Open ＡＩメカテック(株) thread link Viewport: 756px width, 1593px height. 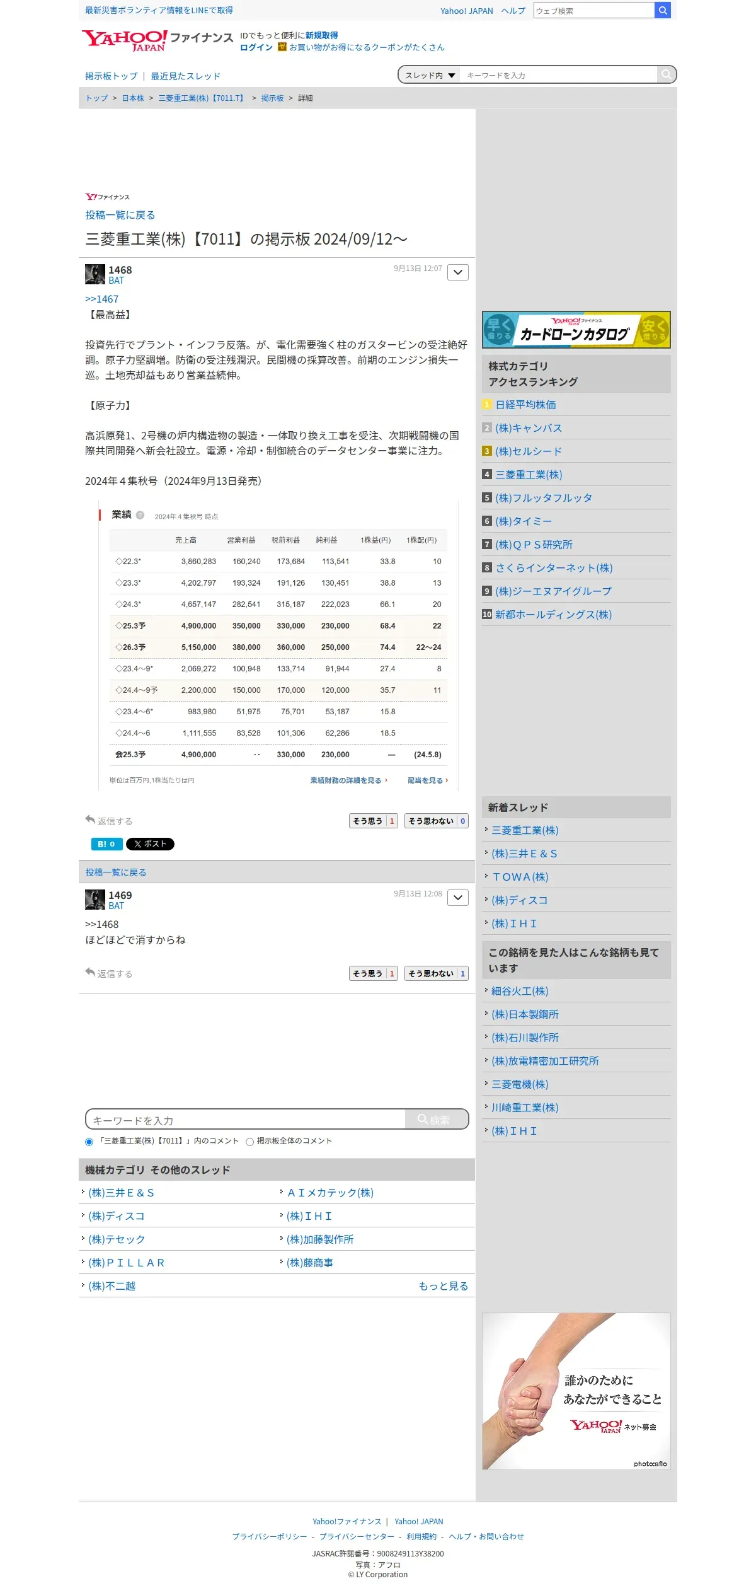coord(330,1193)
